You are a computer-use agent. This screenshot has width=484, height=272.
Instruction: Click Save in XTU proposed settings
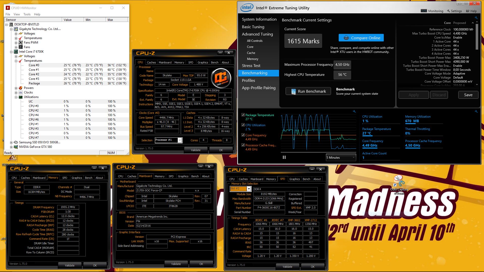[x=468, y=95]
